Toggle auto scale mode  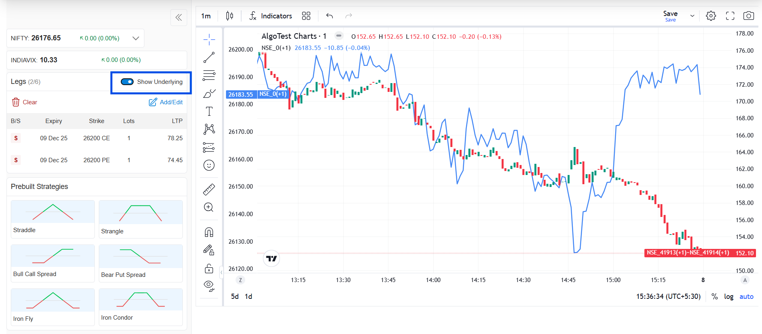(x=746, y=296)
